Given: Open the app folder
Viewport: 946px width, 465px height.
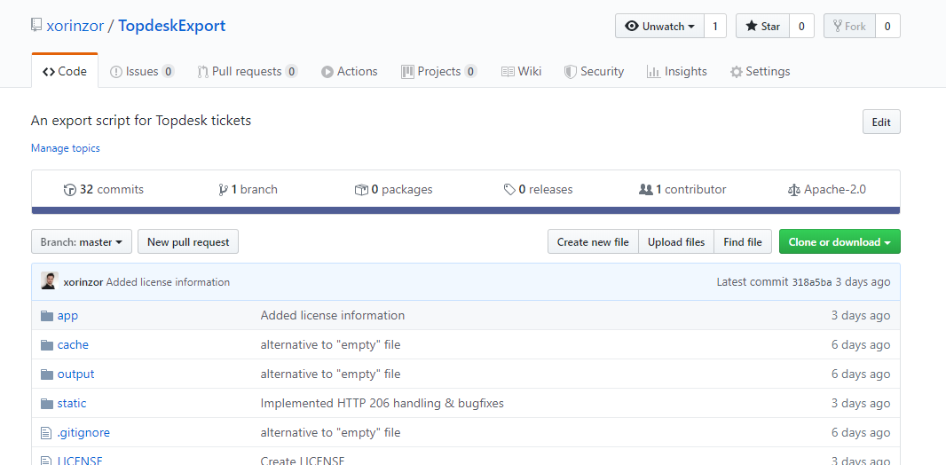Looking at the screenshot, I should click(67, 315).
